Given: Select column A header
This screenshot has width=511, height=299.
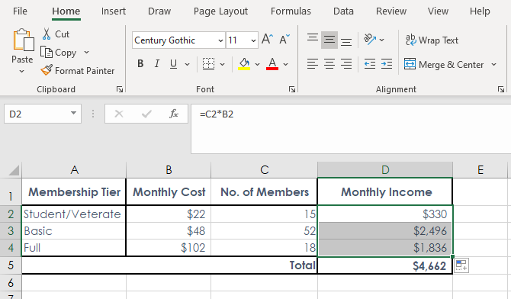Looking at the screenshot, I should 74,170.
